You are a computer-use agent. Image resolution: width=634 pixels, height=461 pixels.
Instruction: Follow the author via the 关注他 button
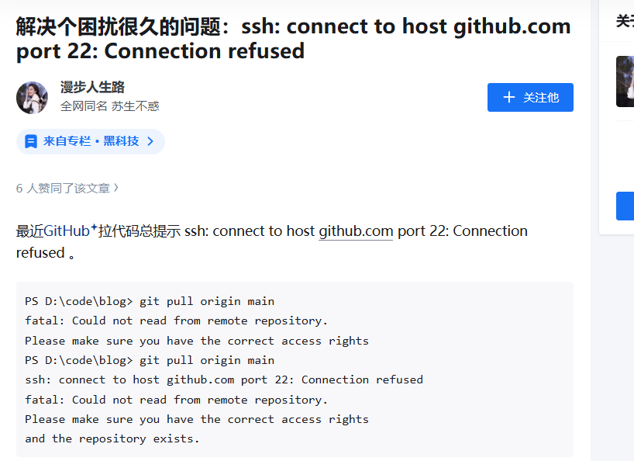point(530,97)
